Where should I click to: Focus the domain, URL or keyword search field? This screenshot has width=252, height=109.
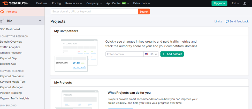[95, 12]
